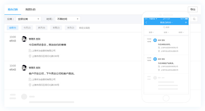Click the search magnifier icon at top right
This screenshot has width=205, height=111.
[194, 19]
